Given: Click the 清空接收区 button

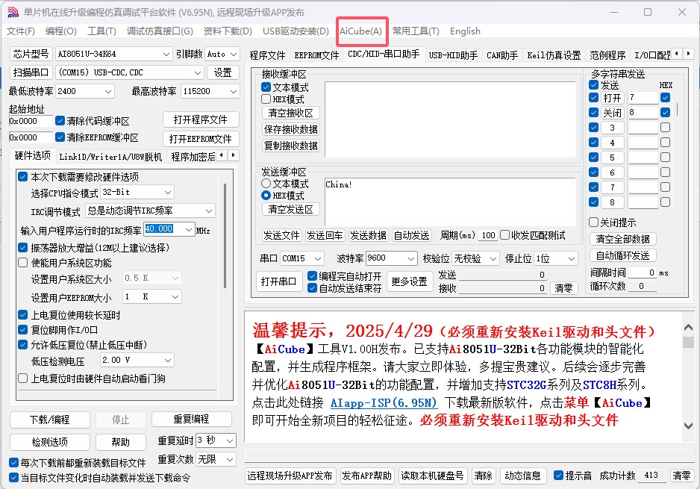Looking at the screenshot, I should 290,113.
